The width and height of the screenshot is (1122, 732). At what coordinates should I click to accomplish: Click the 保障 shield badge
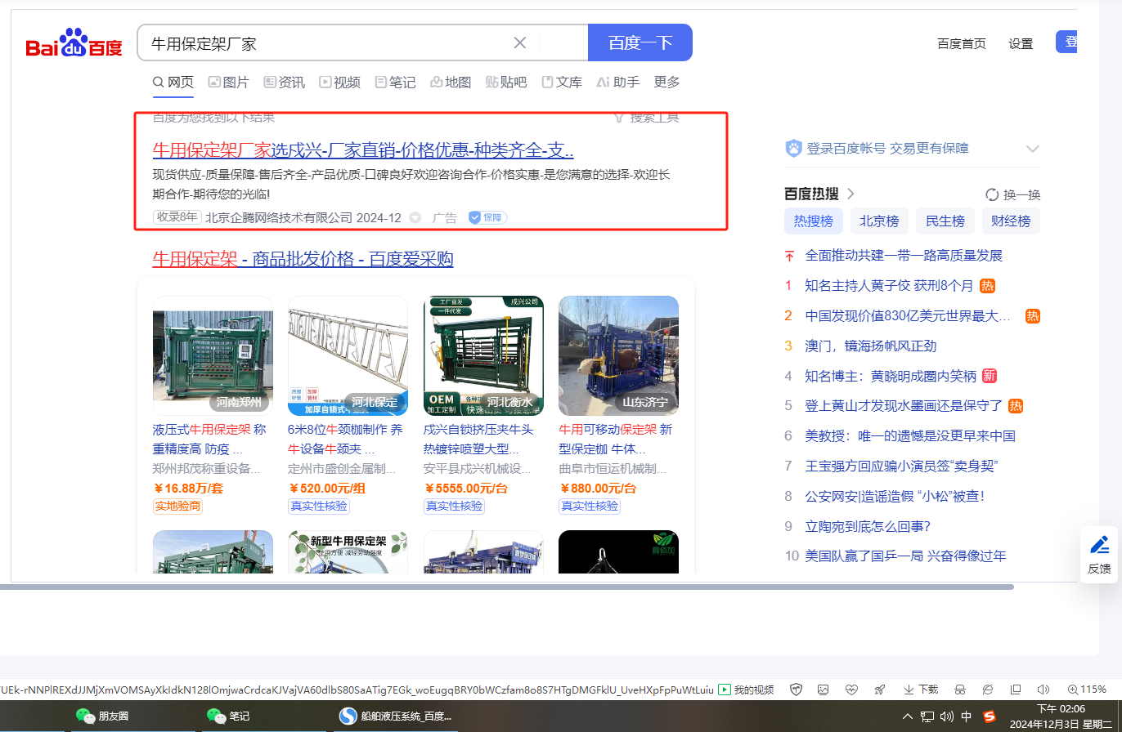tap(487, 217)
